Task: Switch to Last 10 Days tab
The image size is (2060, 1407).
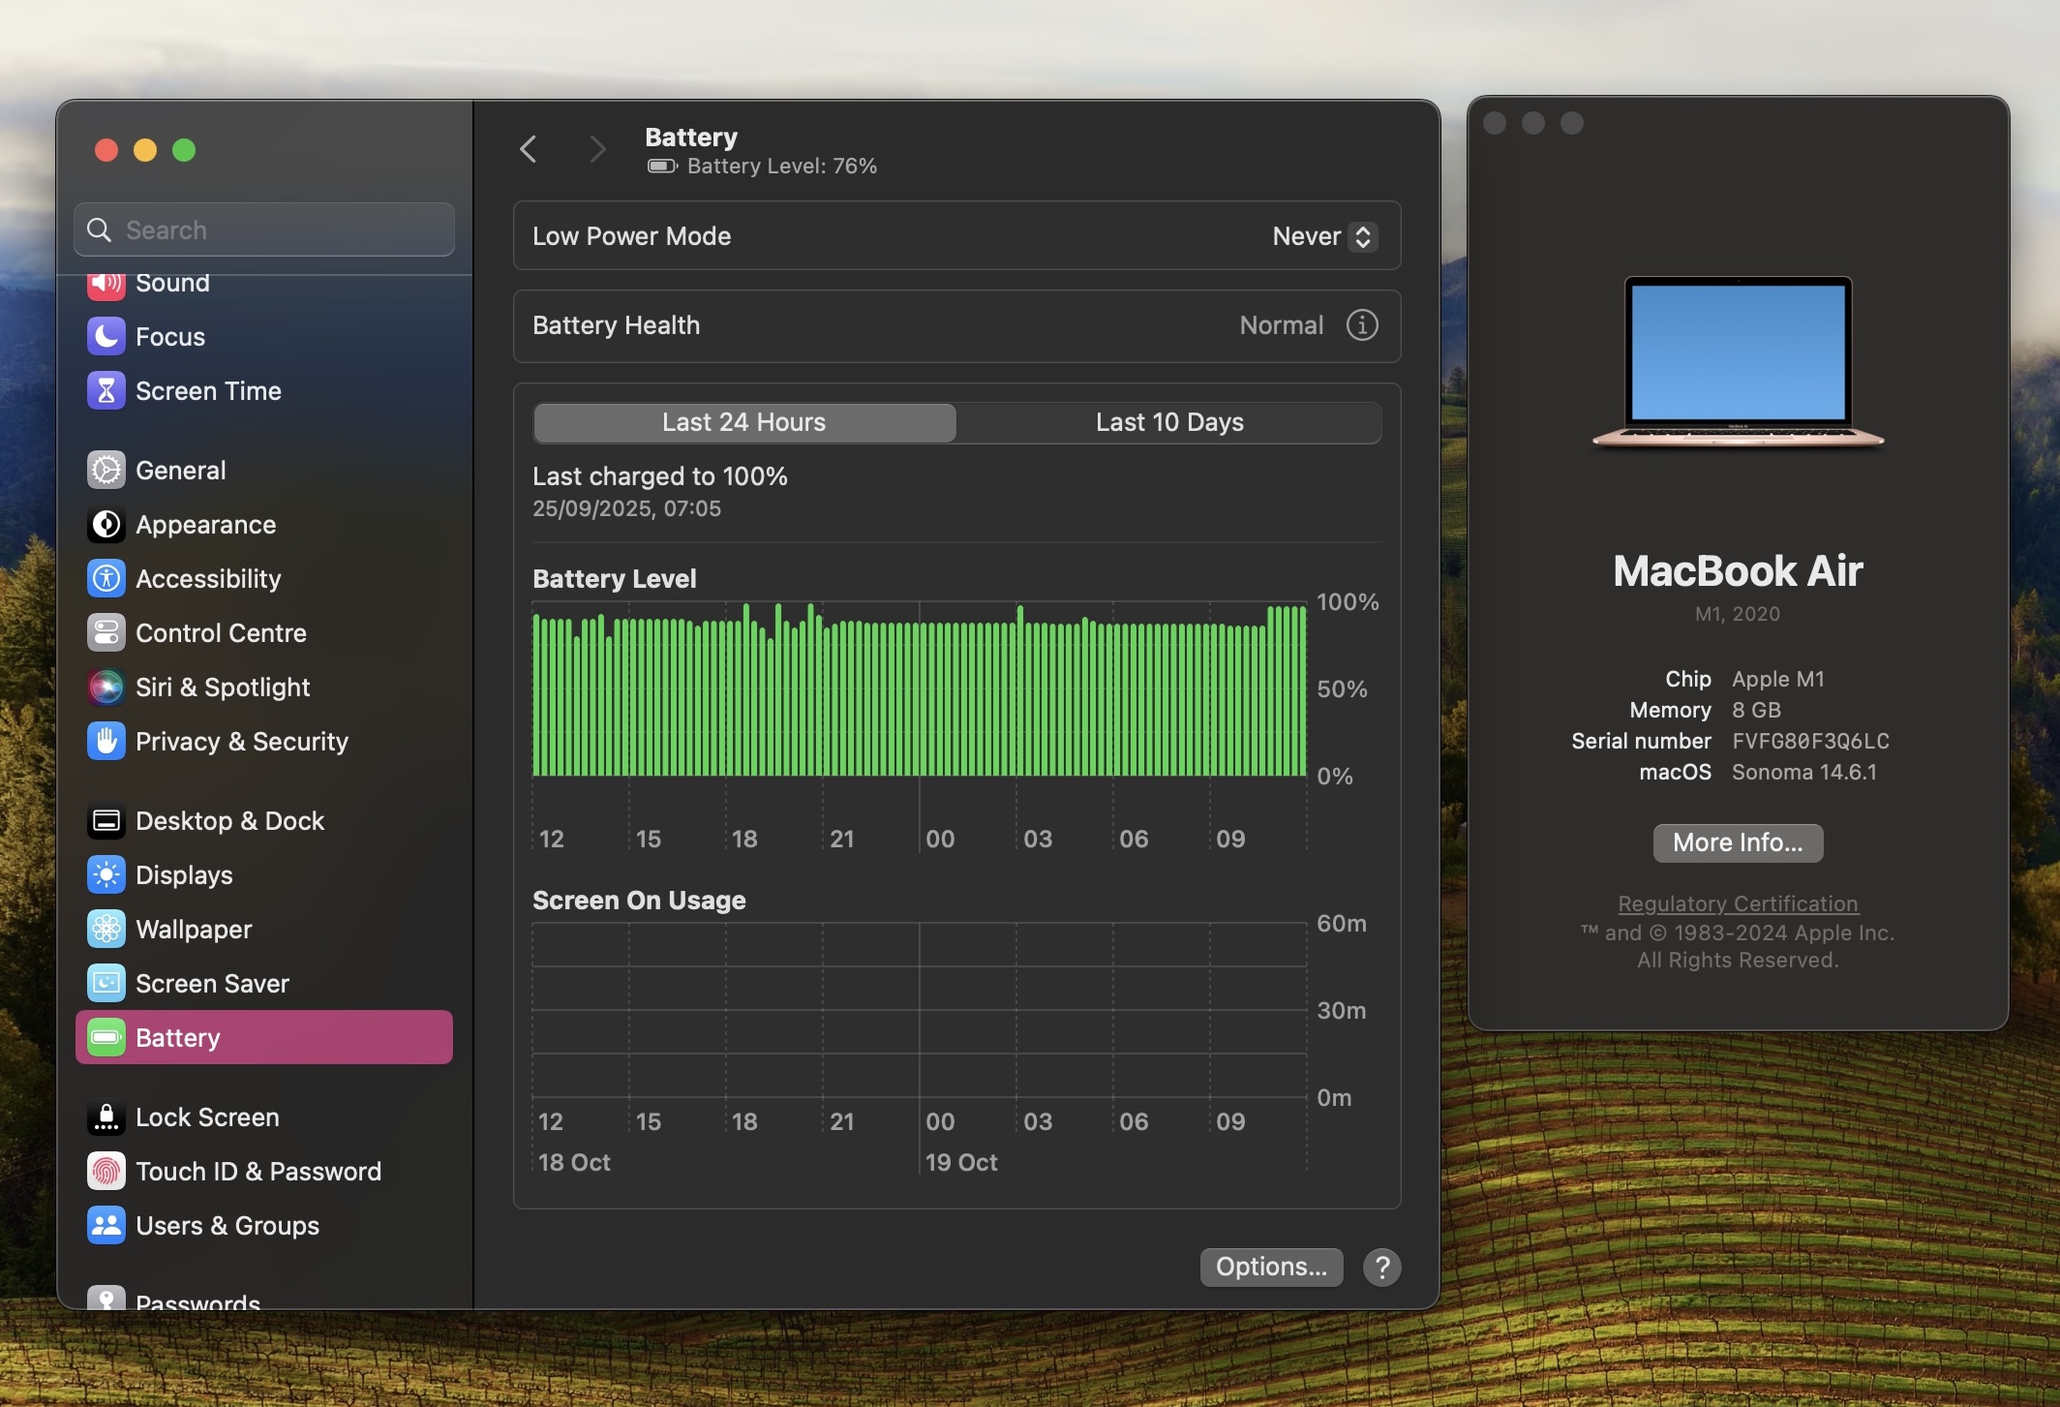Action: click(1168, 422)
